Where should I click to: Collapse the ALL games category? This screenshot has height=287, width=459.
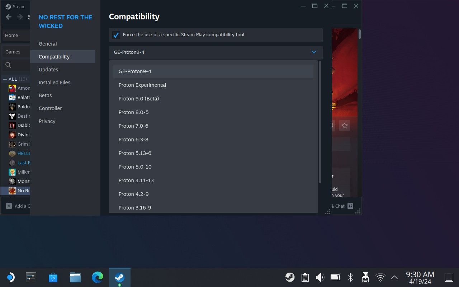coord(5,79)
